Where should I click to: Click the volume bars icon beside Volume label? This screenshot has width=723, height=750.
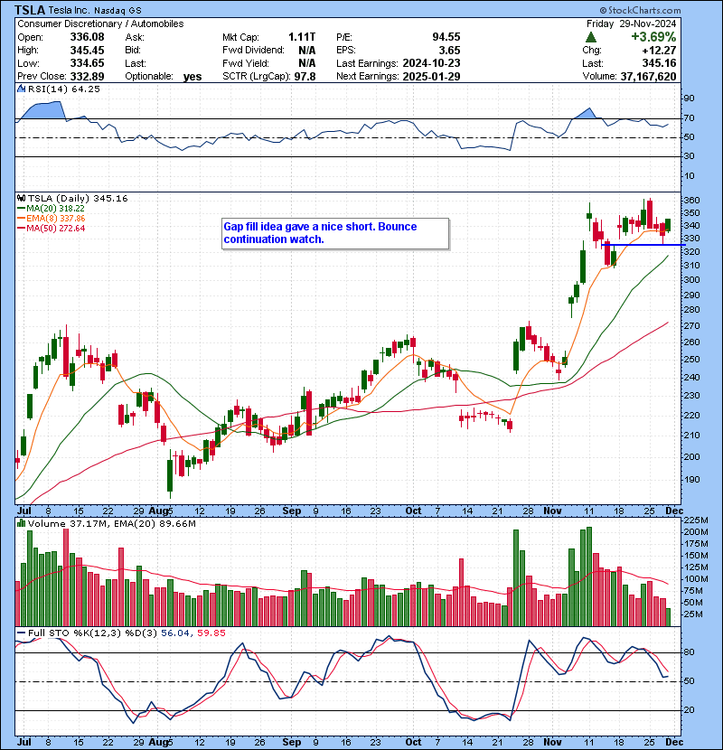[22, 523]
